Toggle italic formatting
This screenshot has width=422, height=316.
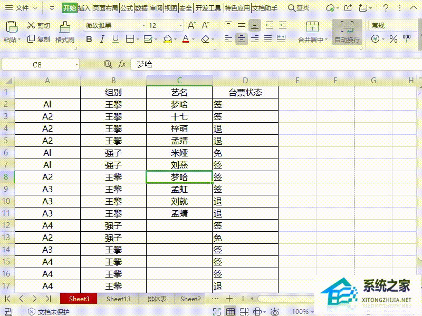coord(102,39)
